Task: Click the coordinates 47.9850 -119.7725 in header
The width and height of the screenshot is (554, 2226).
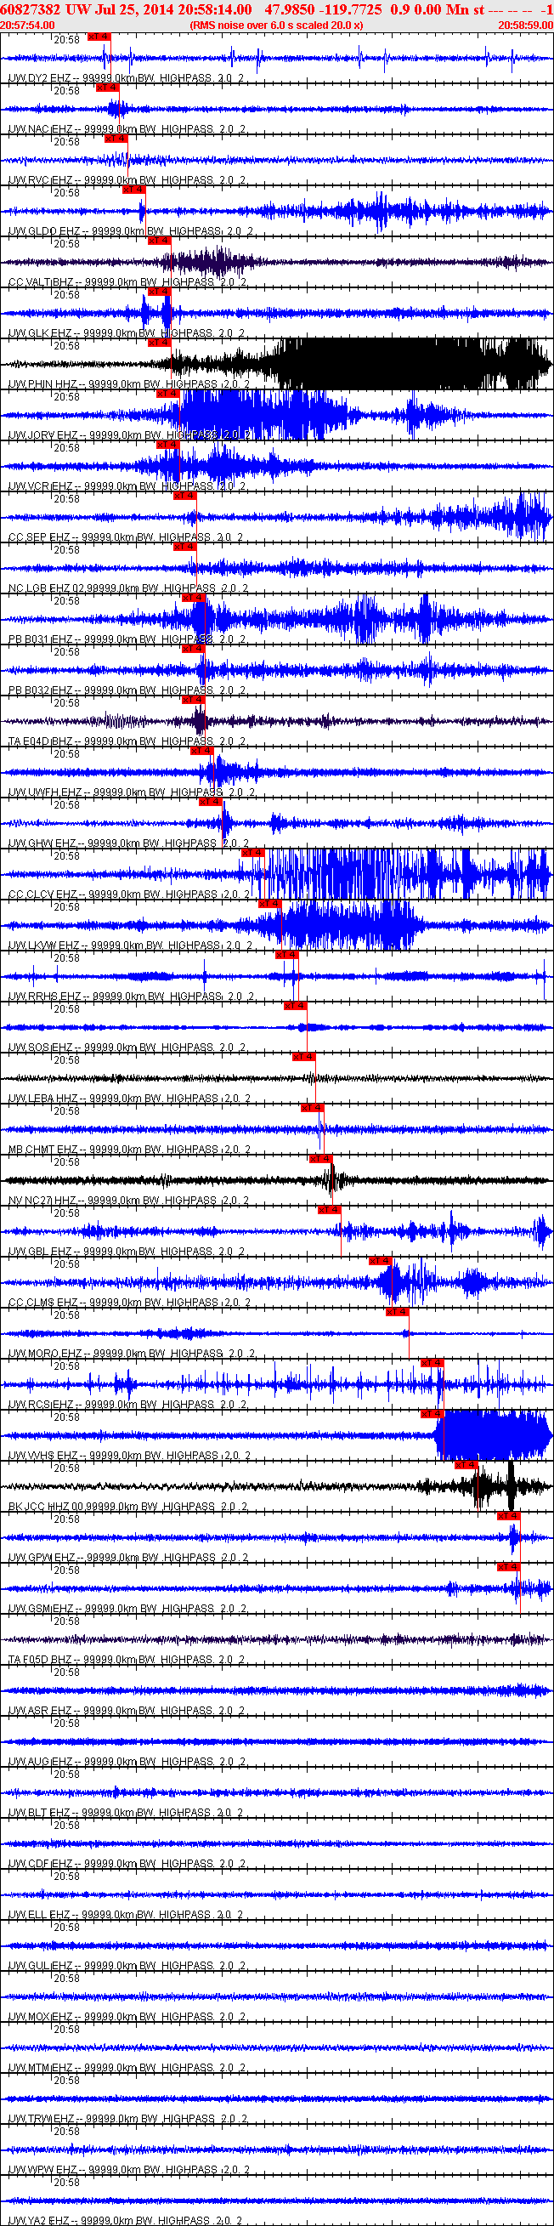Action: click(323, 9)
